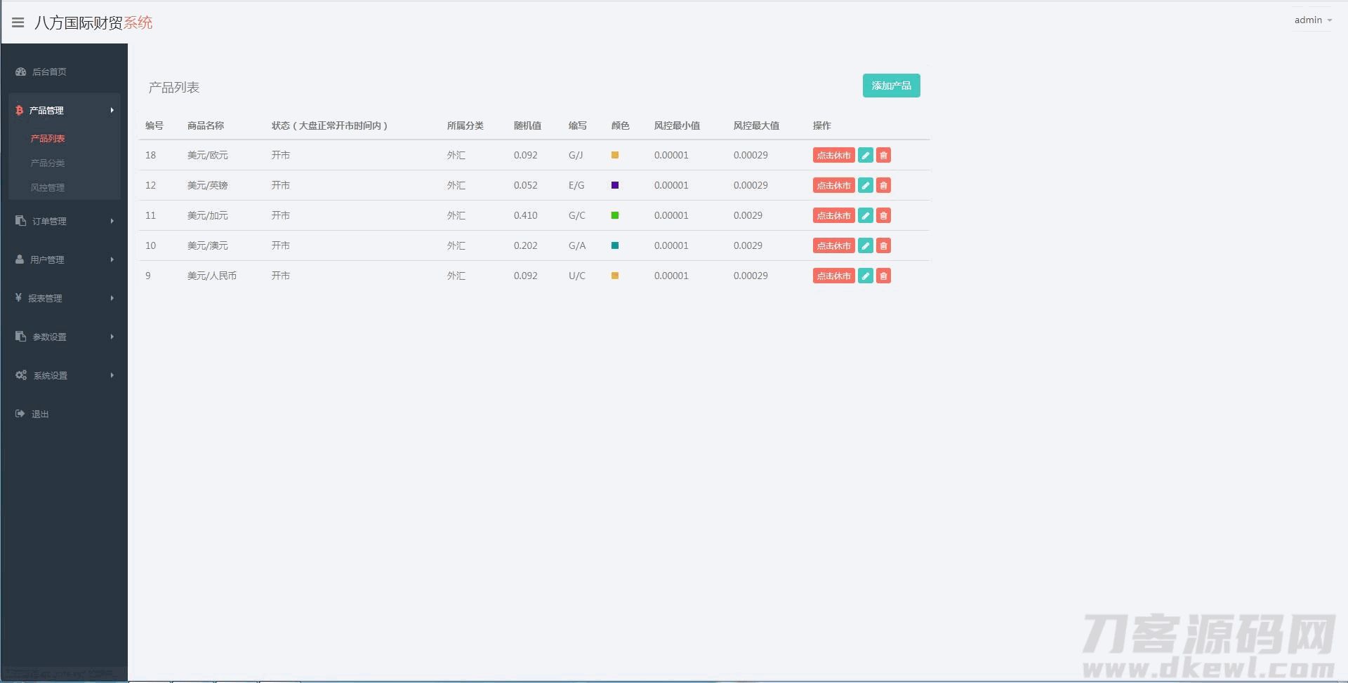Open the admin user dropdown
The image size is (1348, 683).
click(1312, 20)
